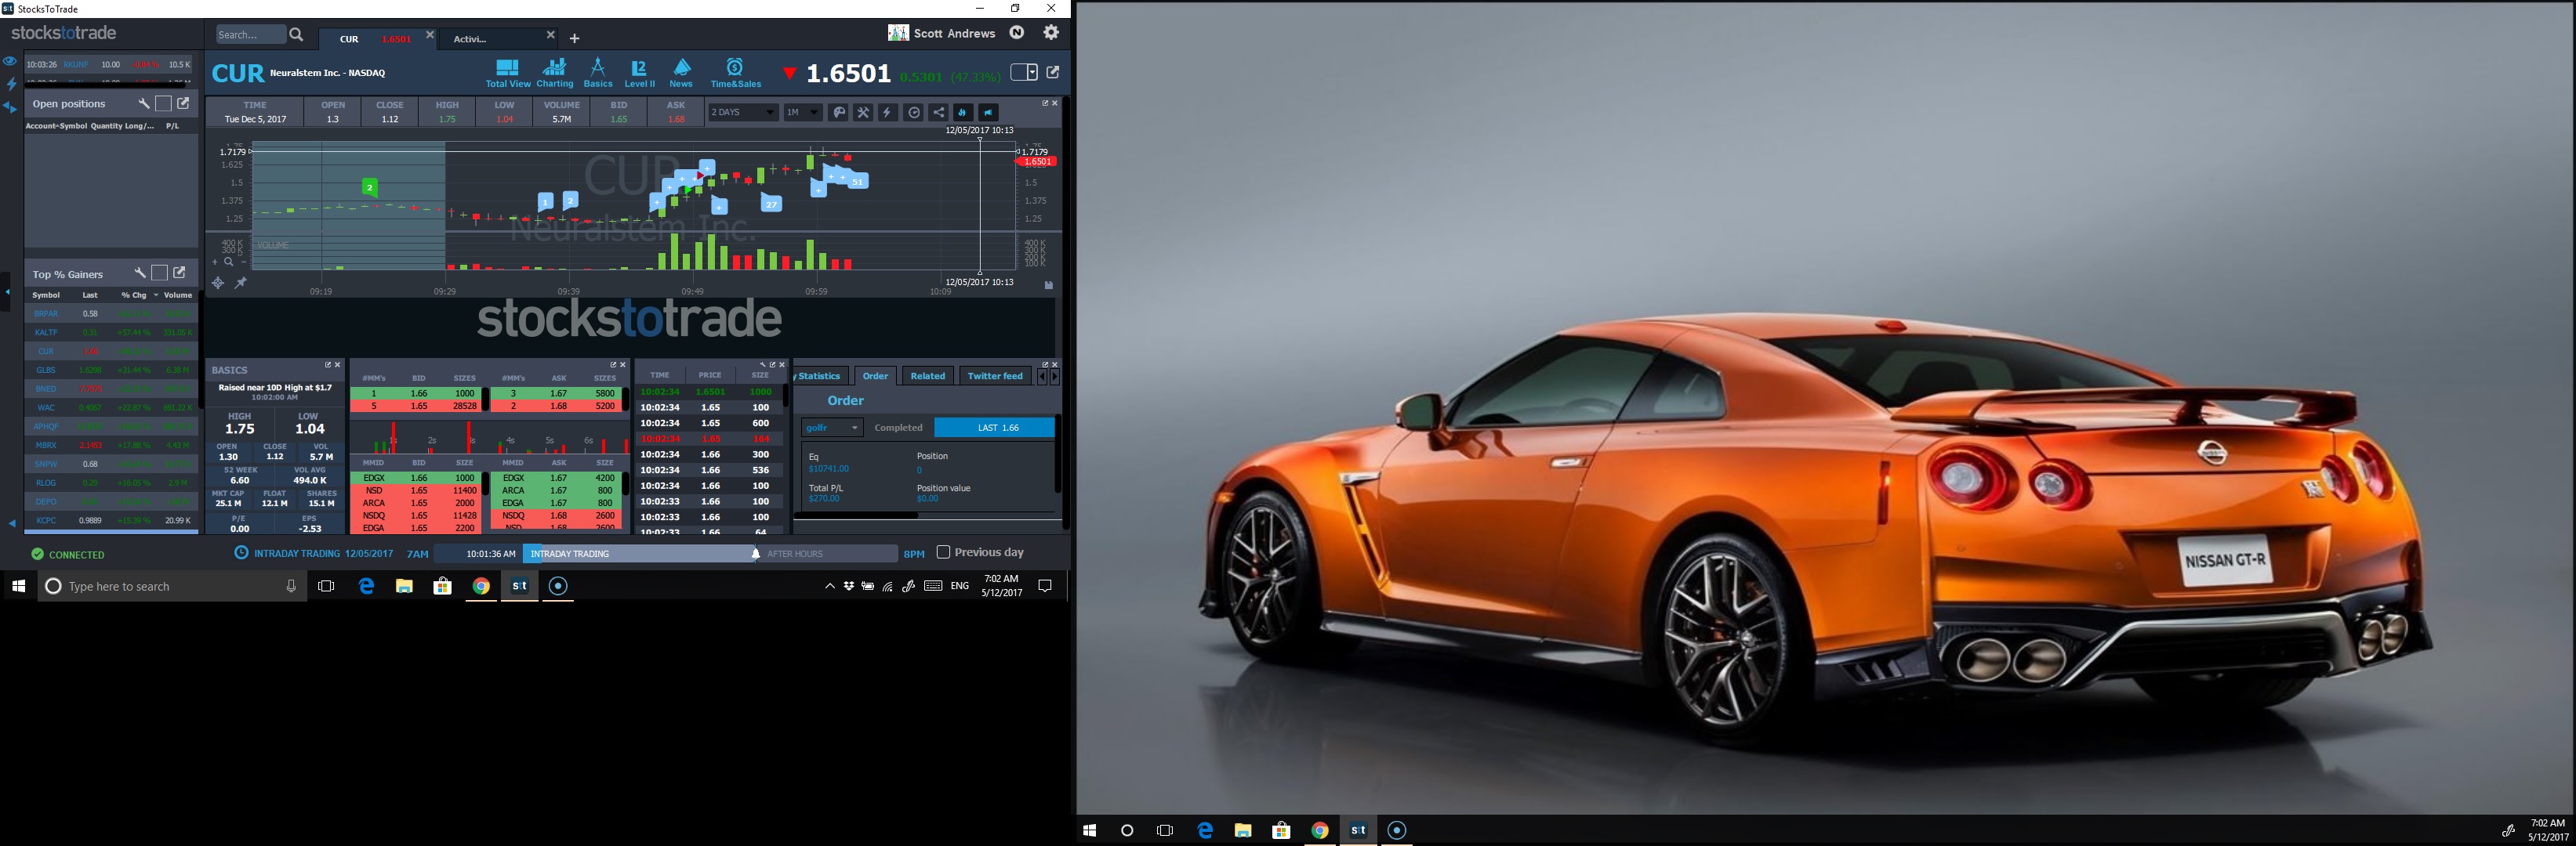Click KALTF in Top % Gainers
Image resolution: width=2576 pixels, height=846 pixels.
point(46,333)
